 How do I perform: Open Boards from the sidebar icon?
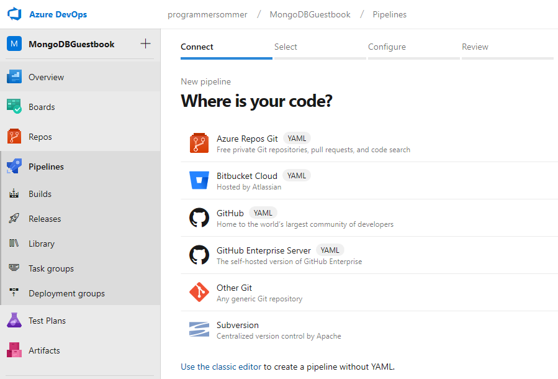14,107
